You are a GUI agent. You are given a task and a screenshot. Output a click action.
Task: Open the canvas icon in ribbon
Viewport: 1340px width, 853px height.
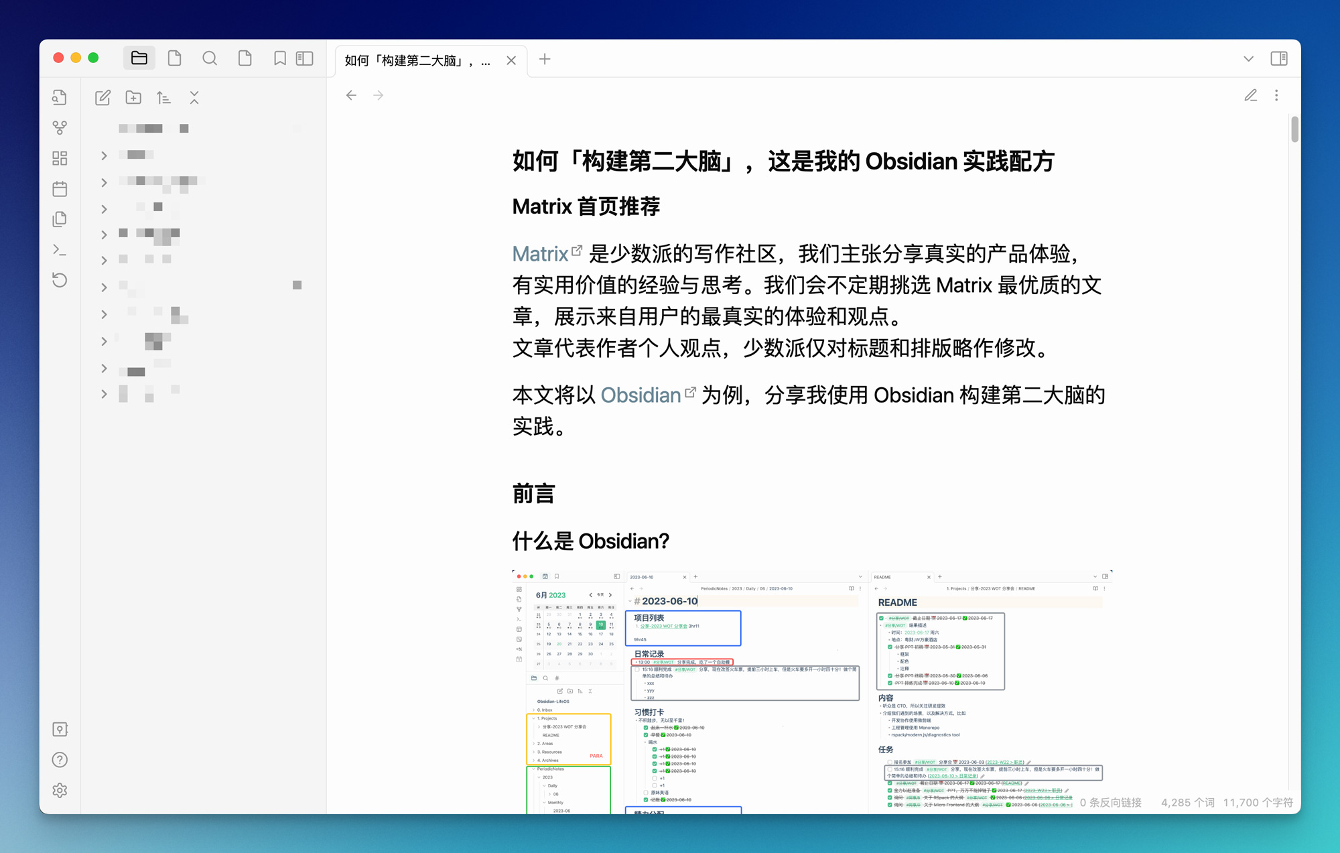click(60, 158)
